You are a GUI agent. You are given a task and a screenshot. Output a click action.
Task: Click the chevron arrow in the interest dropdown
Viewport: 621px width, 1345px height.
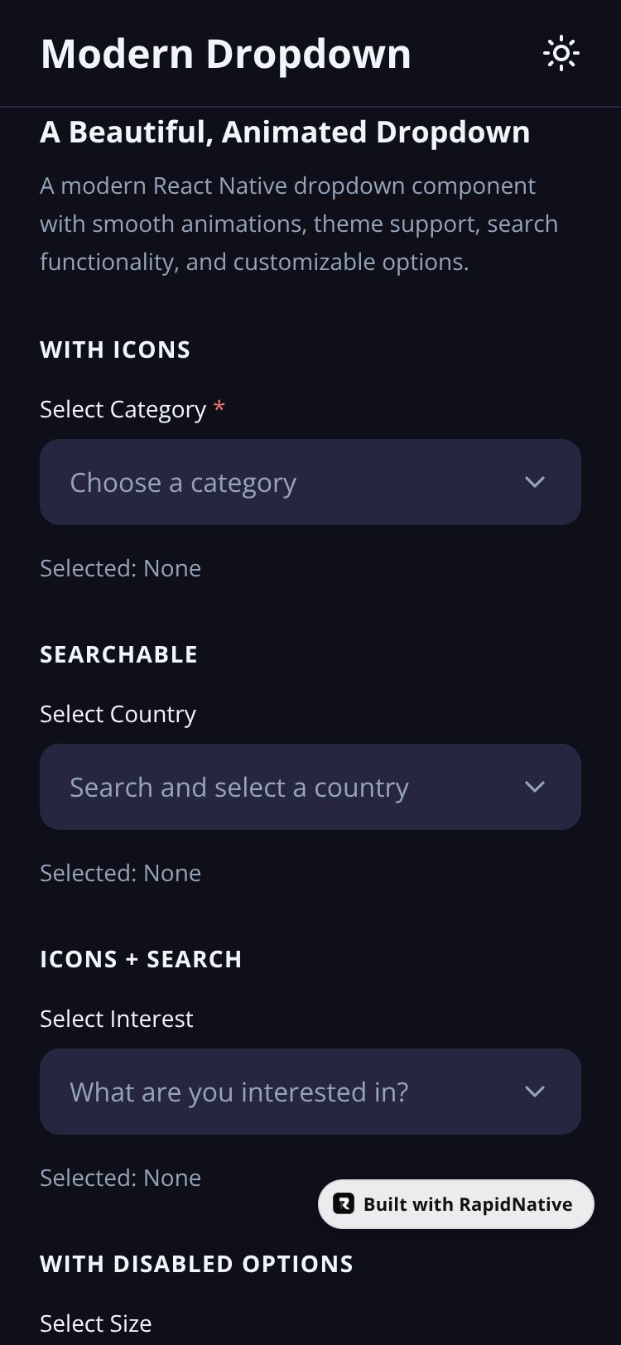pos(534,1092)
